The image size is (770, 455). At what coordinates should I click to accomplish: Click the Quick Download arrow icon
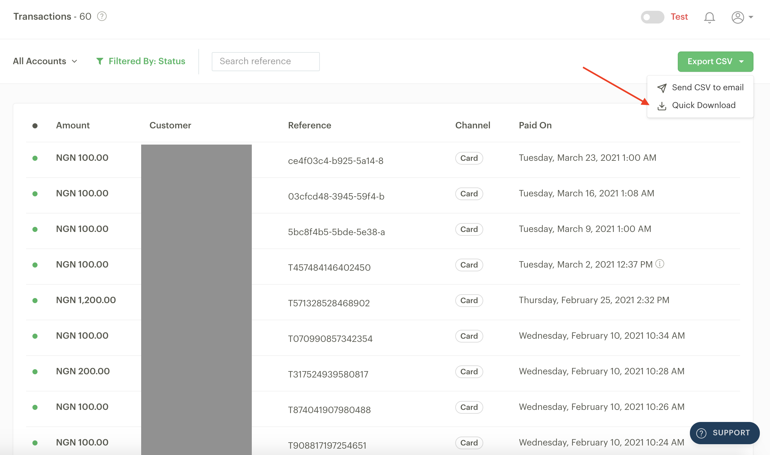[662, 106]
